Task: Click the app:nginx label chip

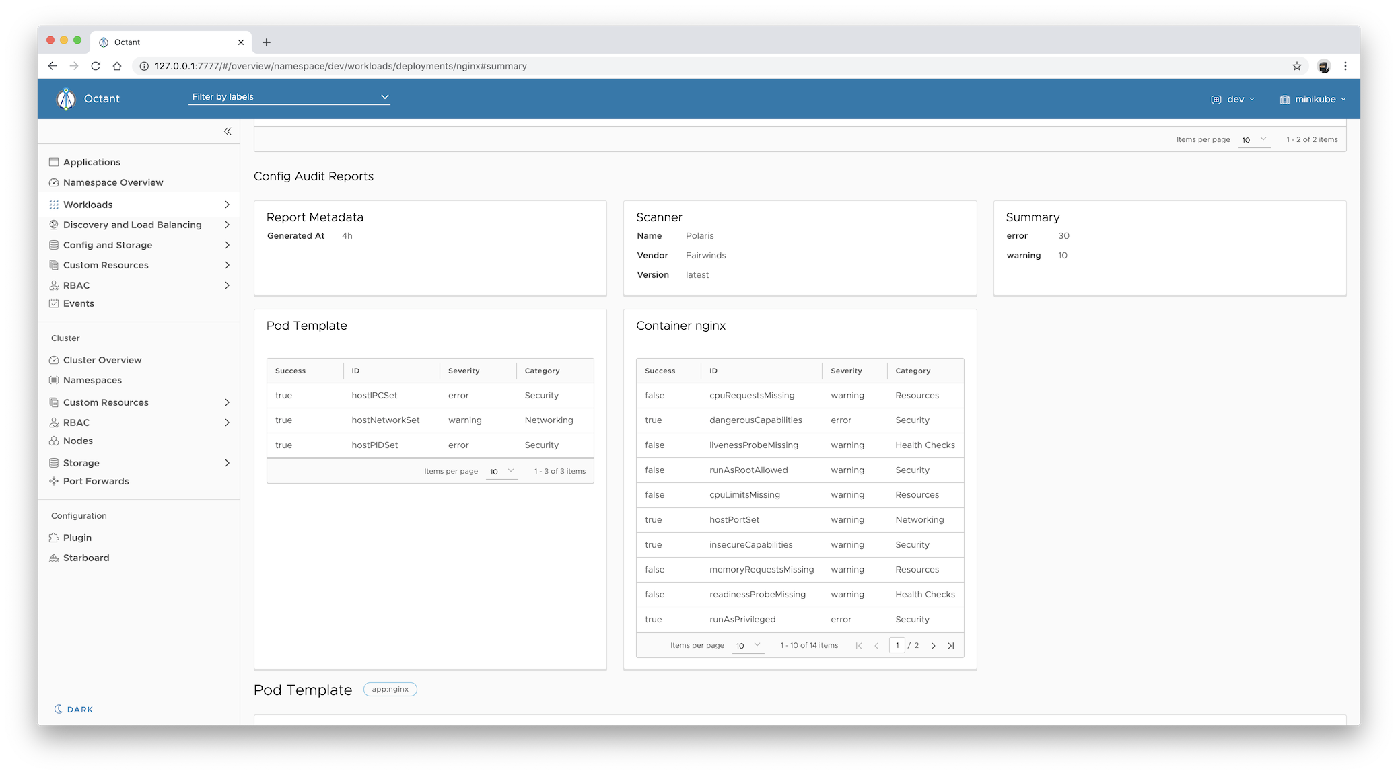Action: point(390,689)
